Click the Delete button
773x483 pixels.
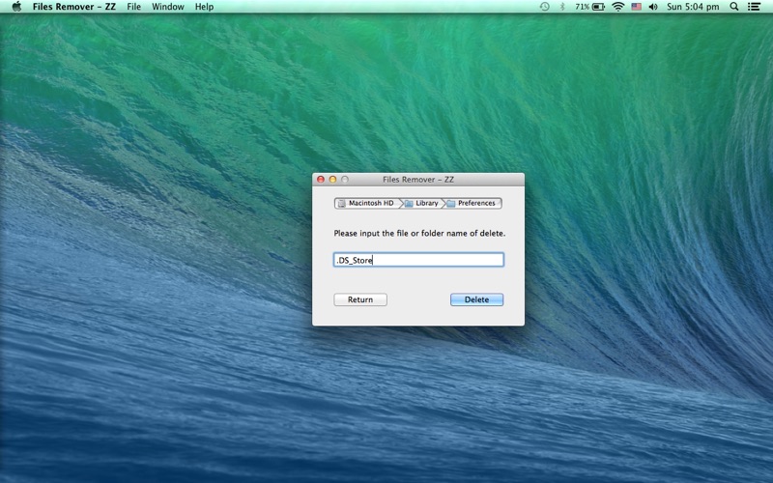pyautogui.click(x=476, y=299)
